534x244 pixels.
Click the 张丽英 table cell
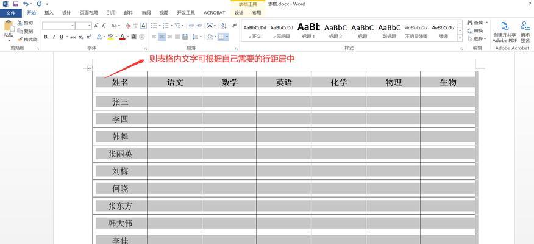[120, 154]
